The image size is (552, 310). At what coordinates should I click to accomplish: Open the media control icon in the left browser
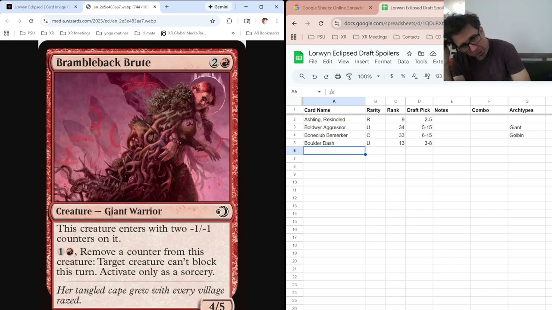point(247,21)
